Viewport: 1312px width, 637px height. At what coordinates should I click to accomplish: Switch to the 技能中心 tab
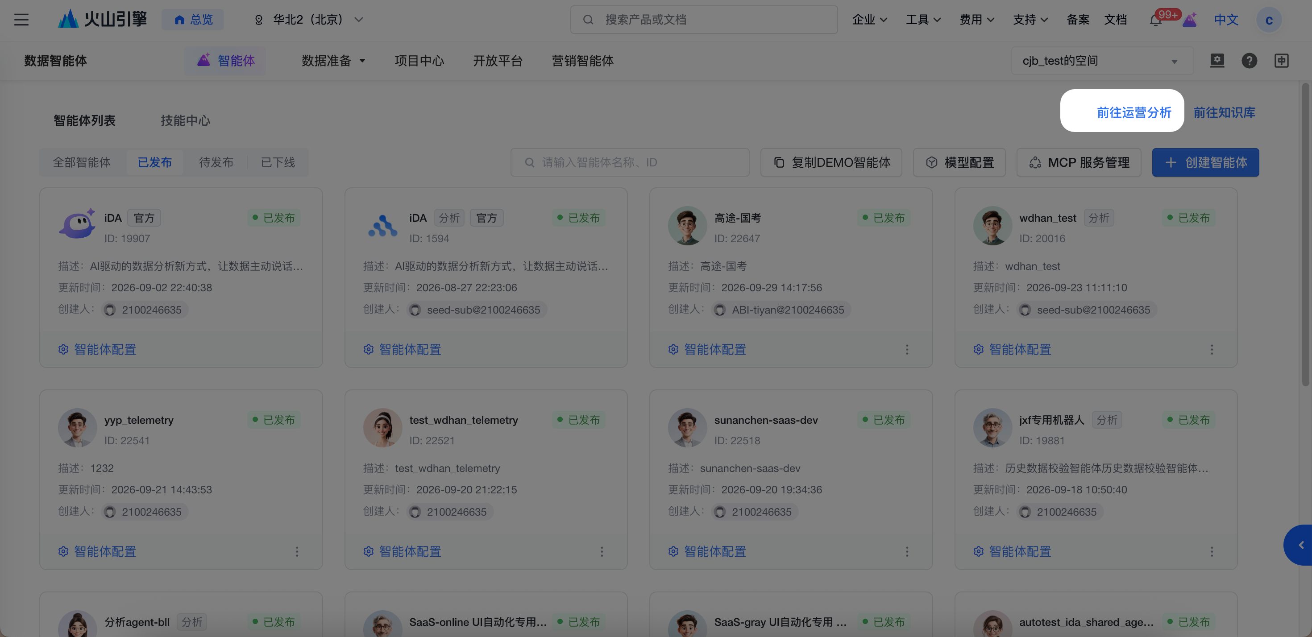click(185, 120)
